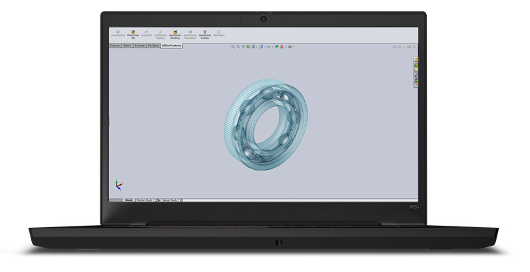Open Edit Appearance color wheel icon
This screenshot has height=272, width=530.
[277, 47]
